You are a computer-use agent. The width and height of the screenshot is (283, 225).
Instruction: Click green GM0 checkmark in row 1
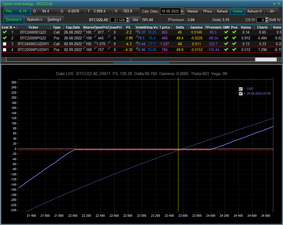pos(226,32)
